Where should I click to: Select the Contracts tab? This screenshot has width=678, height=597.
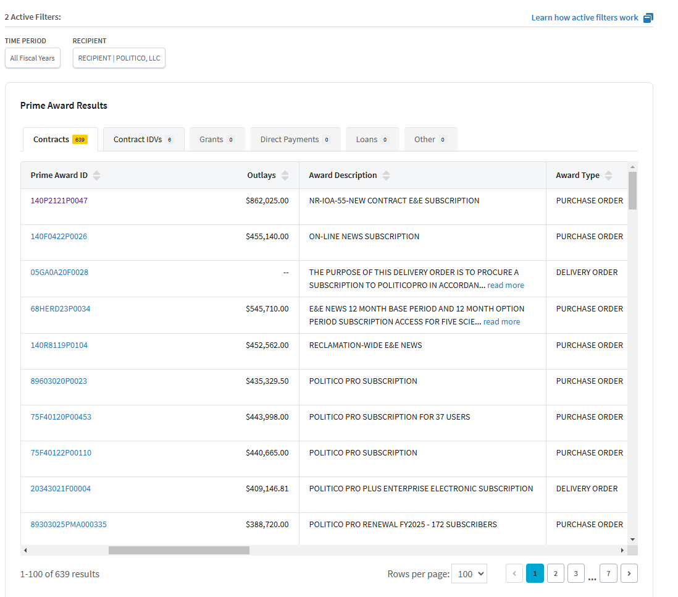coord(60,140)
